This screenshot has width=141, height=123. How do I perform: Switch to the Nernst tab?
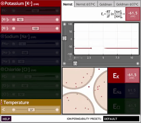point(68,4)
